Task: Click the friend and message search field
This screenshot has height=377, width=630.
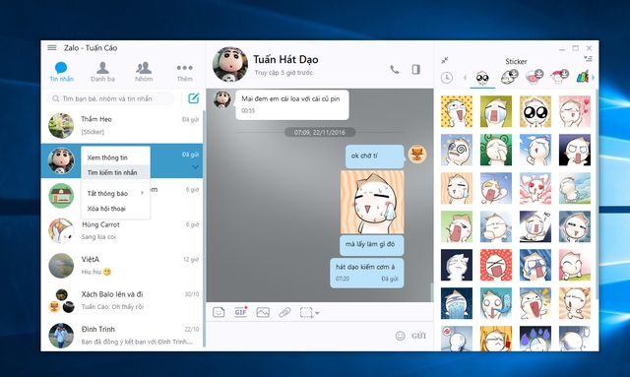Action: pyautogui.click(x=111, y=98)
